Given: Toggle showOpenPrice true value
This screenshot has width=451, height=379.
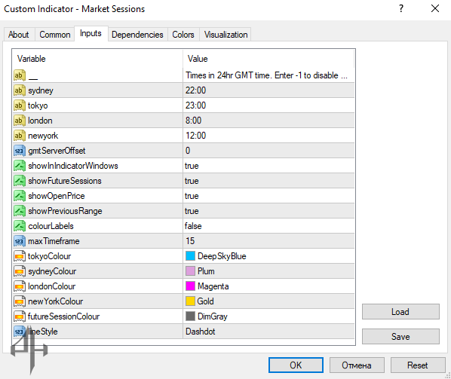Looking at the screenshot, I should [268, 196].
